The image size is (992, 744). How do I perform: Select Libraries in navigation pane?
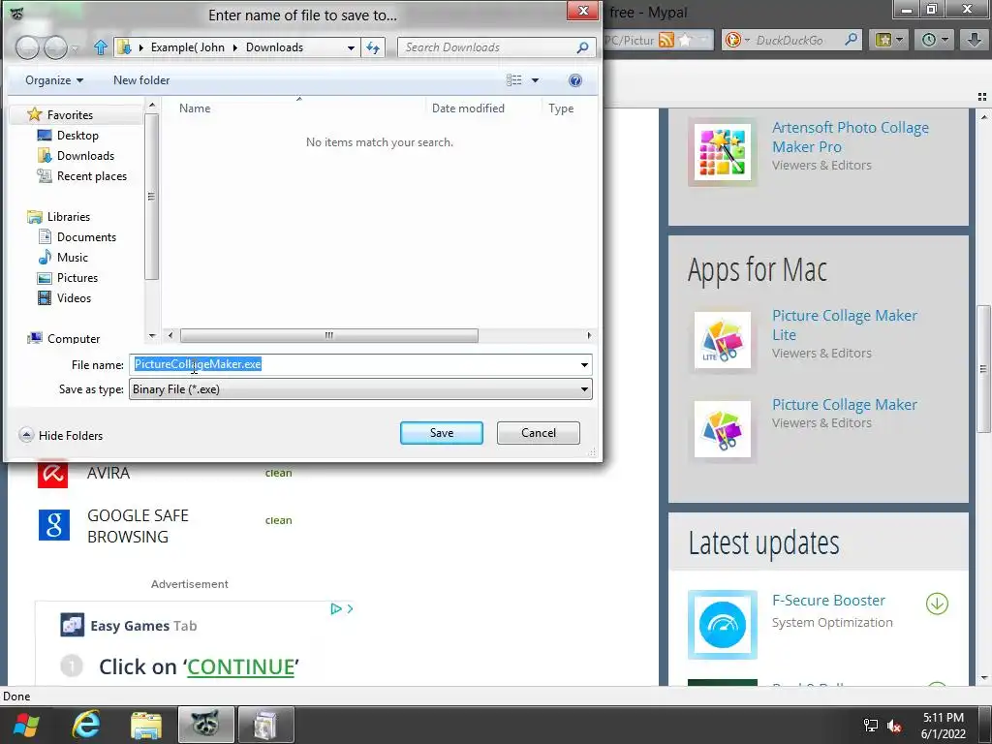(x=69, y=216)
